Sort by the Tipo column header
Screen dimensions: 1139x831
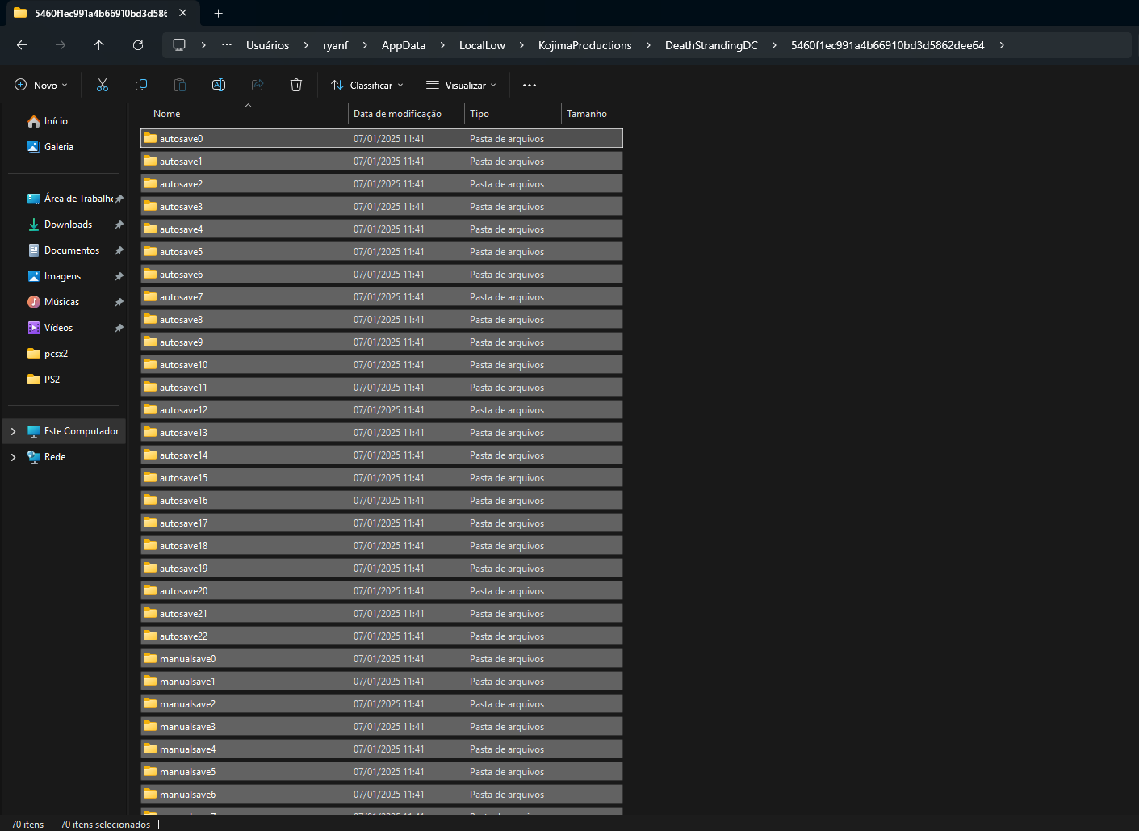click(513, 114)
